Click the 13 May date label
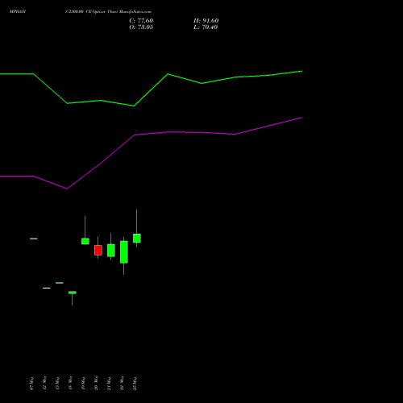 pyautogui.click(x=57, y=384)
